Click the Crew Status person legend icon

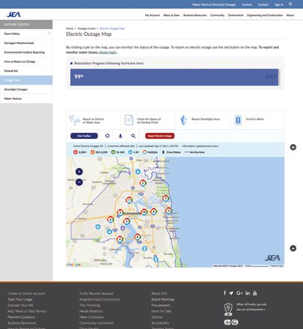[x=163, y=152]
